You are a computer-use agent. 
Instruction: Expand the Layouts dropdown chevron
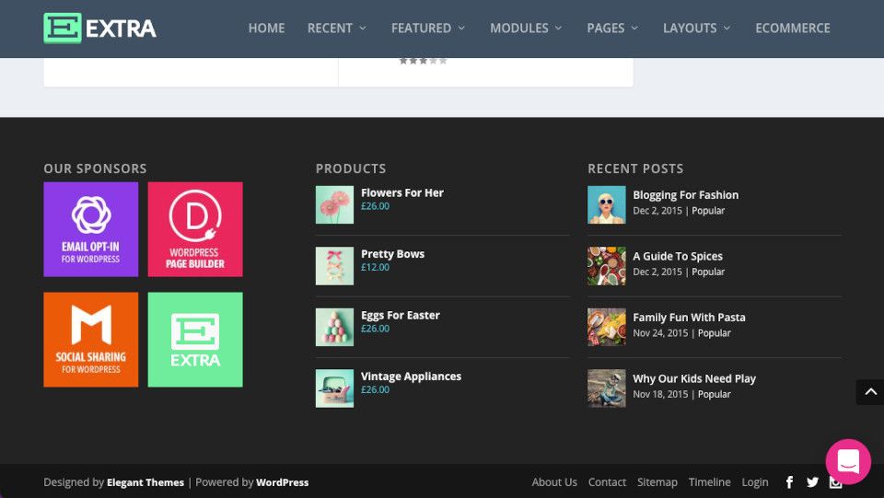tap(727, 29)
